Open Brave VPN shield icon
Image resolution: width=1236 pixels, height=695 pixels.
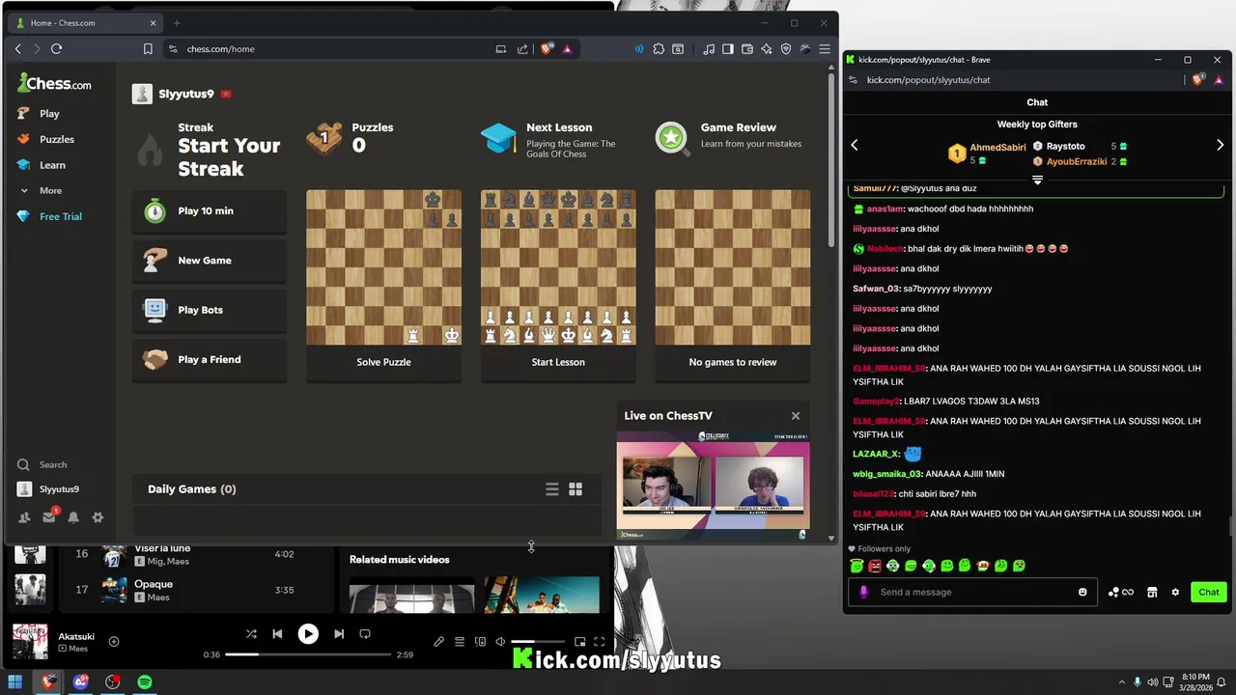tap(786, 48)
